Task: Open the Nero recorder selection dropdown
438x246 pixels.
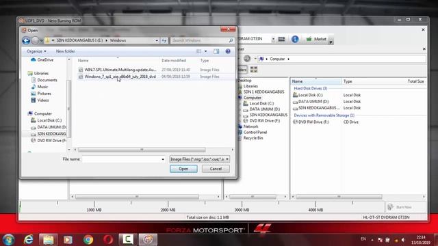Action: pyautogui.click(x=273, y=40)
